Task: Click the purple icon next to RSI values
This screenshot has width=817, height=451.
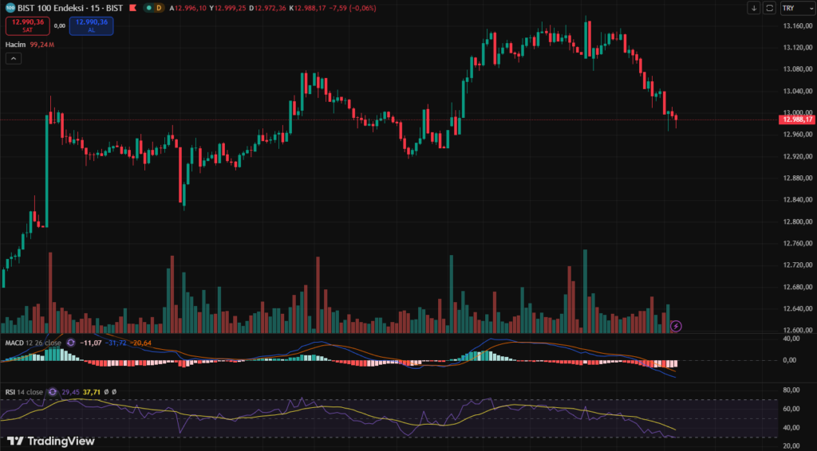Action: 53,392
